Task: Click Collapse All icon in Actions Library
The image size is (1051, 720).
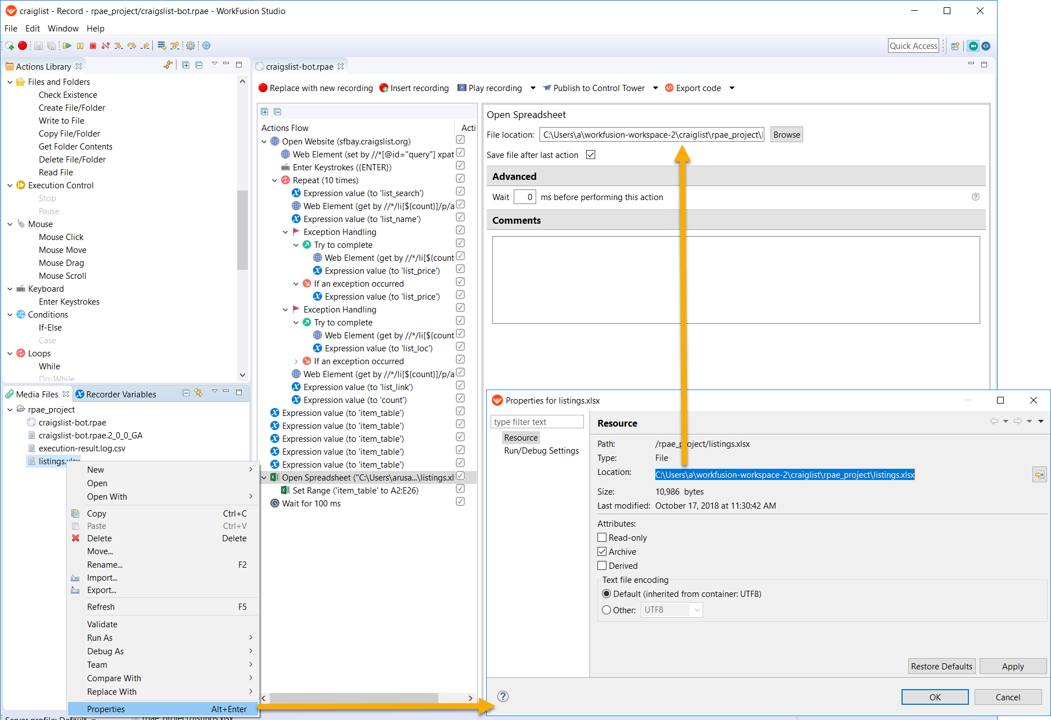Action: tap(199, 65)
